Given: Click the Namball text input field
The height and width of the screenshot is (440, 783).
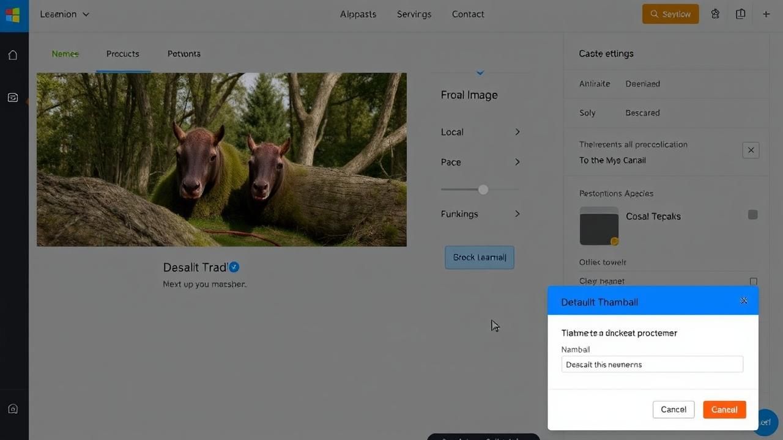Looking at the screenshot, I should point(651,364).
